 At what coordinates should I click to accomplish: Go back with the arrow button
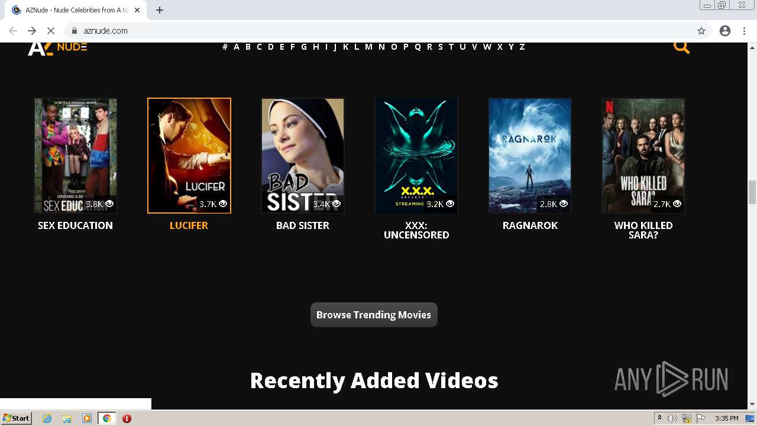[x=13, y=31]
